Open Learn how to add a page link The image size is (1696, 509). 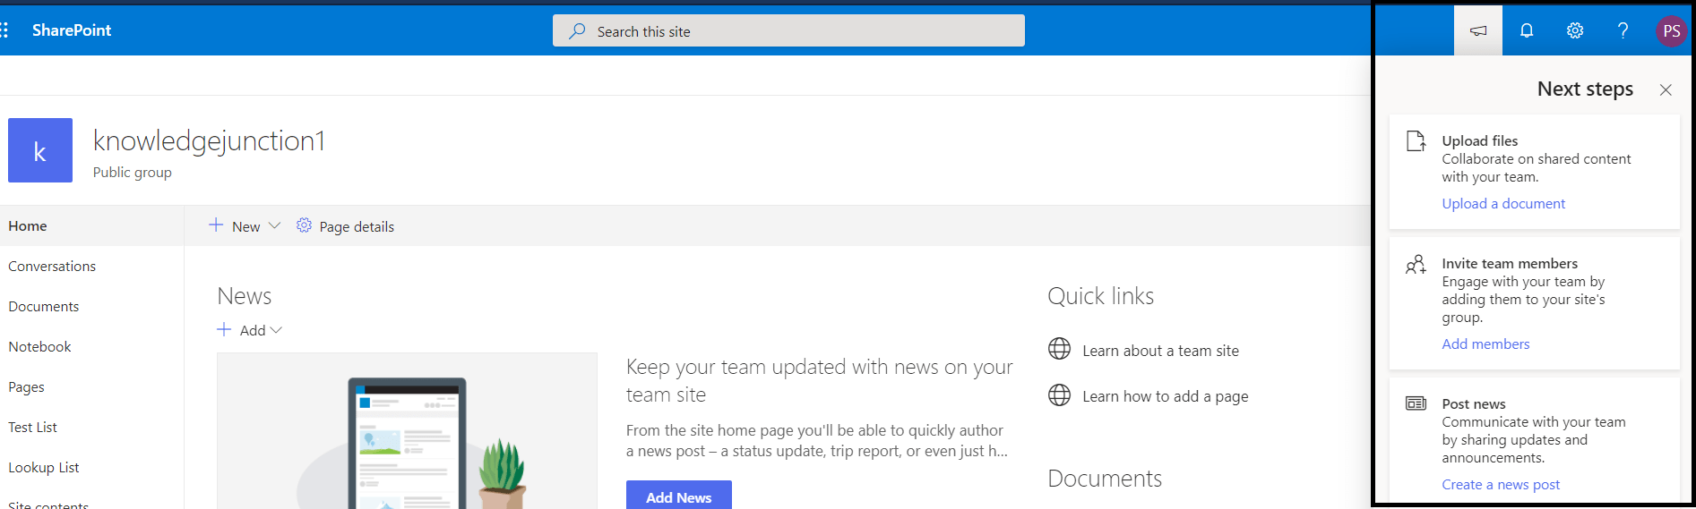(1165, 396)
